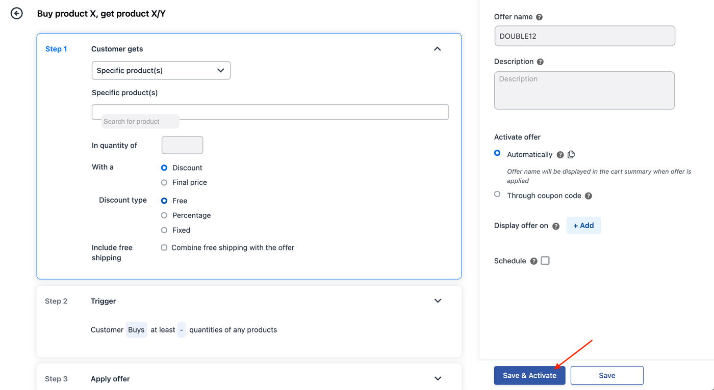Click the back arrow icon
The width and height of the screenshot is (714, 390).
click(17, 14)
